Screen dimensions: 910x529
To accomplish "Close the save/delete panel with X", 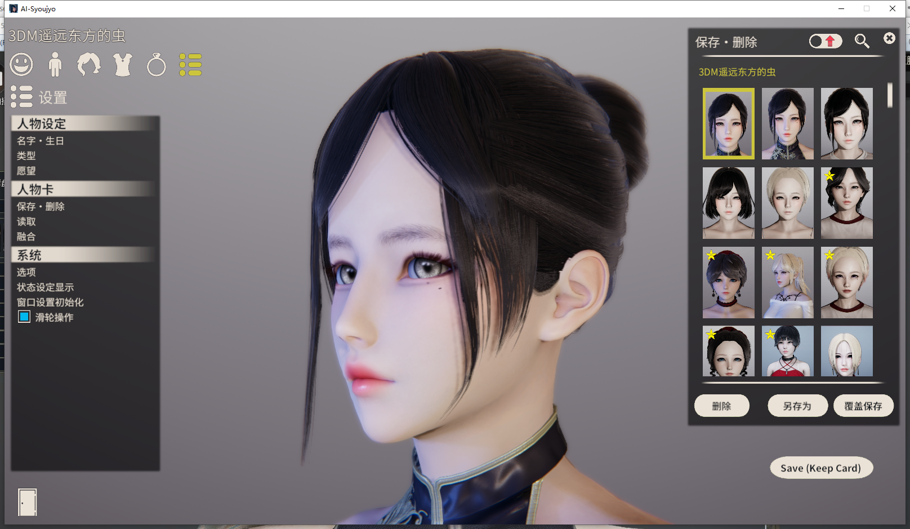I will (x=889, y=38).
